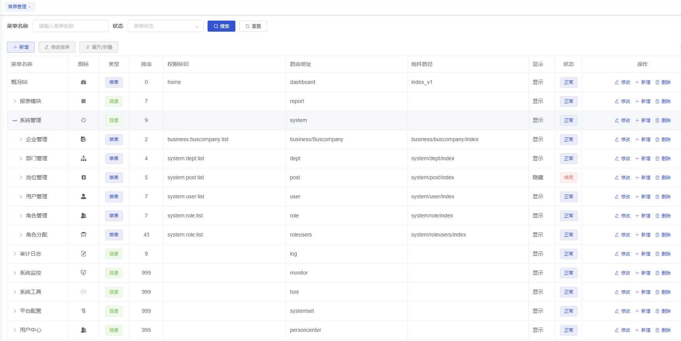The height and width of the screenshot is (341, 681).
Task: Click 修改 in the 概况66 row
Action: tap(623, 82)
